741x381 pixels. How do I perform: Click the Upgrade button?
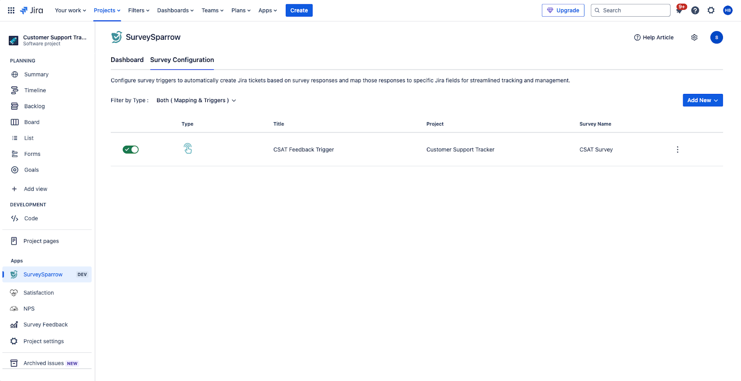(x=563, y=10)
